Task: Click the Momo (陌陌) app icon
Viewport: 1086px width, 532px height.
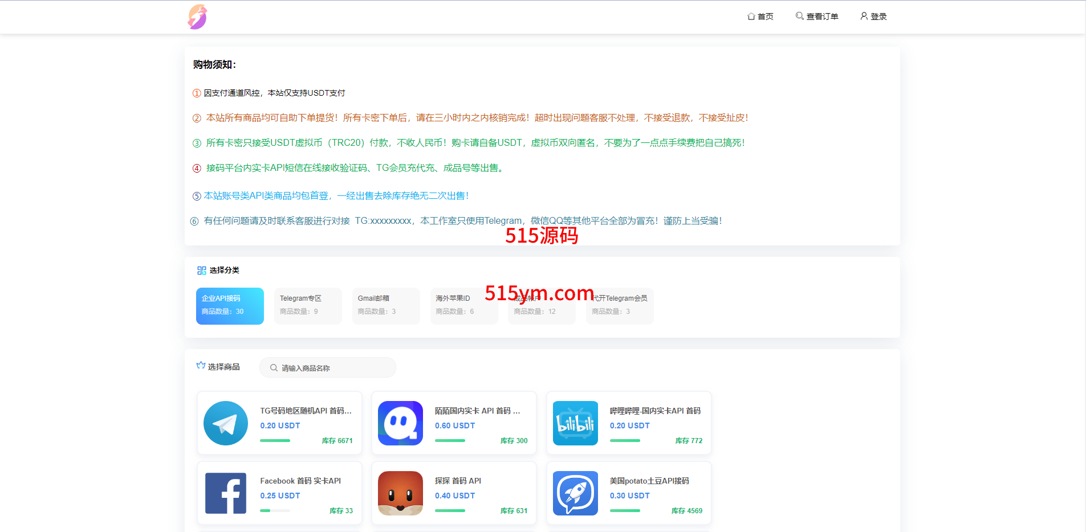Action: click(x=400, y=423)
